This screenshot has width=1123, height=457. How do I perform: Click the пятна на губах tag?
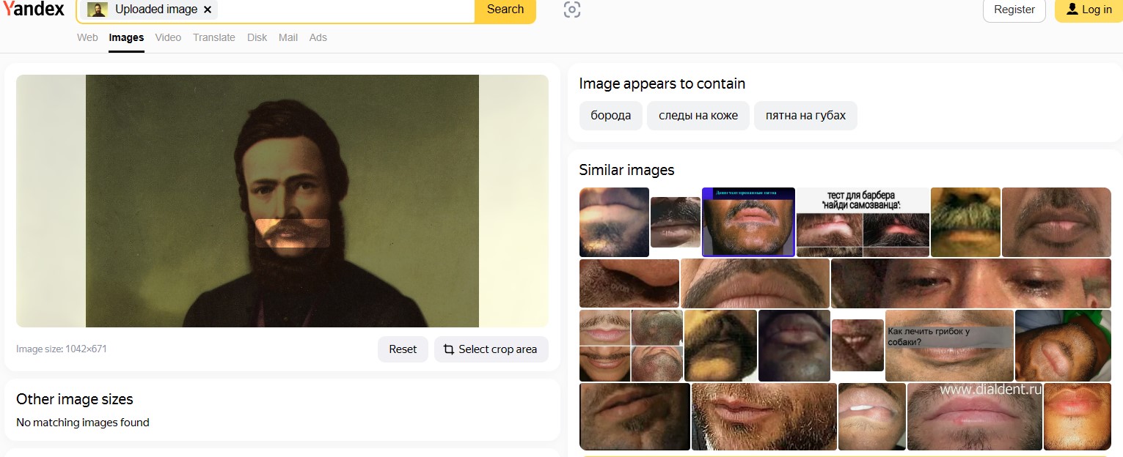[x=805, y=116]
